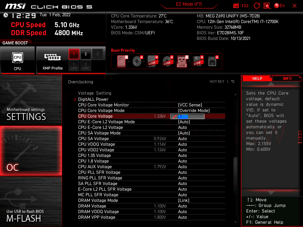Select the DRAM Voltage row

click(151, 206)
